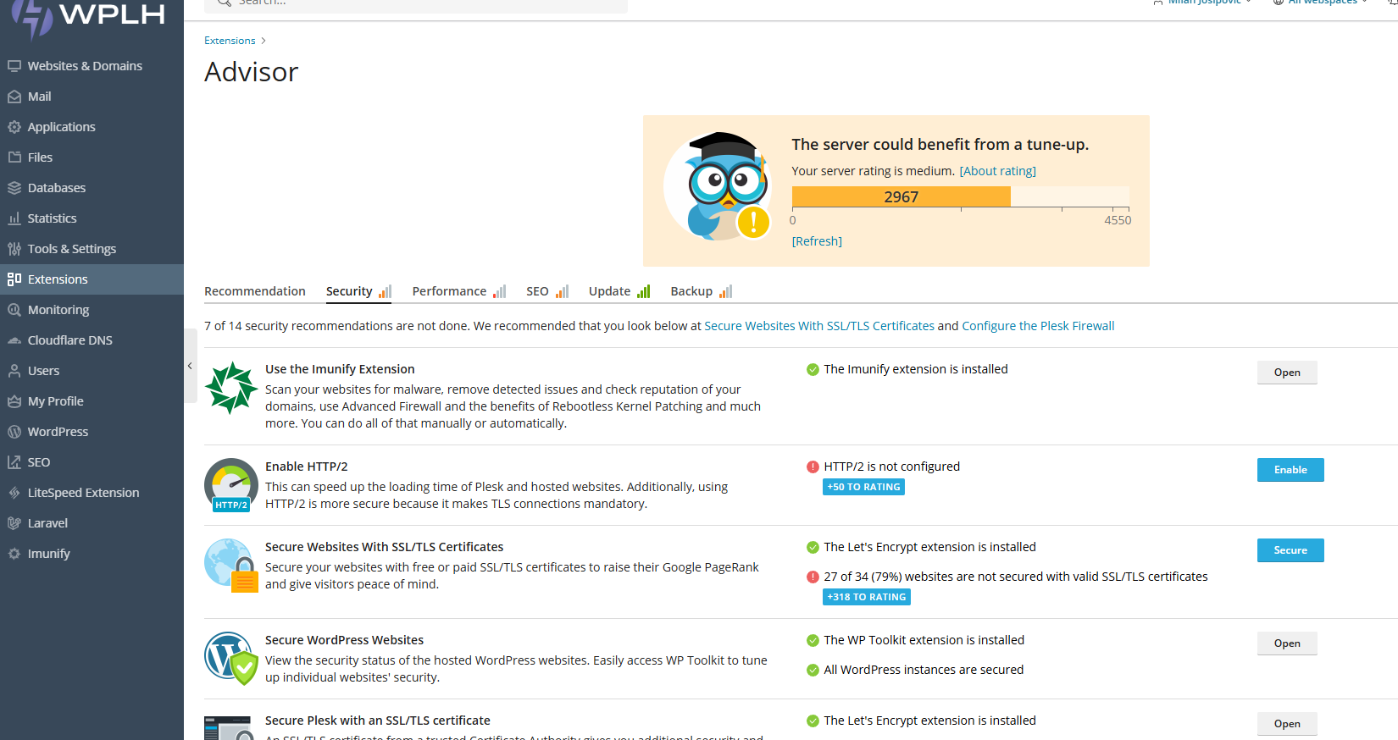Viewport: 1398px width, 740px height.
Task: Click the Extensions breadcrumb link
Action: [x=230, y=41]
